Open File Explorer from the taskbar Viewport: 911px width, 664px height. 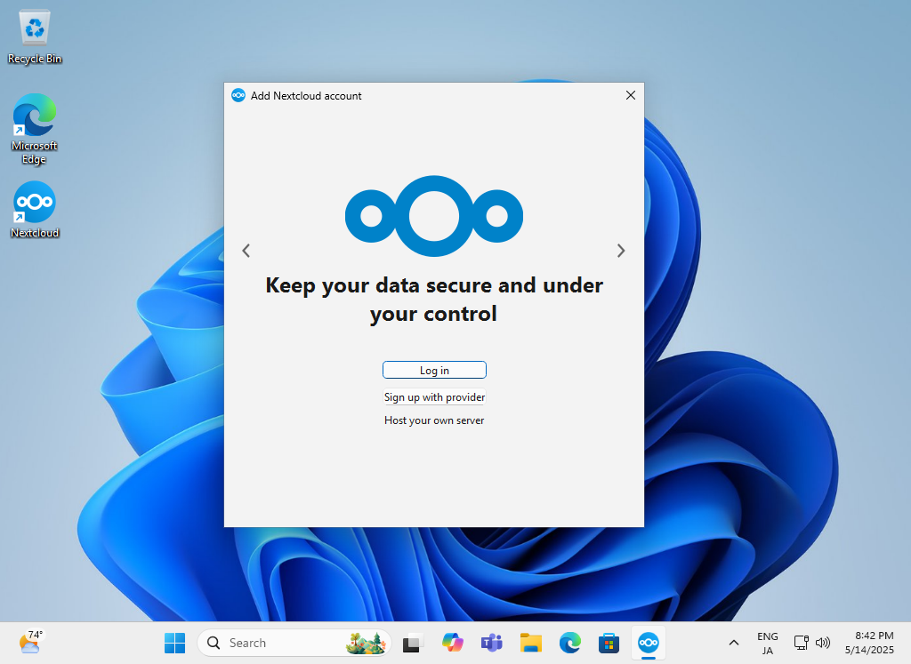pos(530,643)
